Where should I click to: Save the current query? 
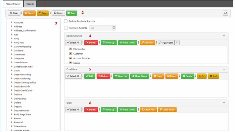click(43, 13)
